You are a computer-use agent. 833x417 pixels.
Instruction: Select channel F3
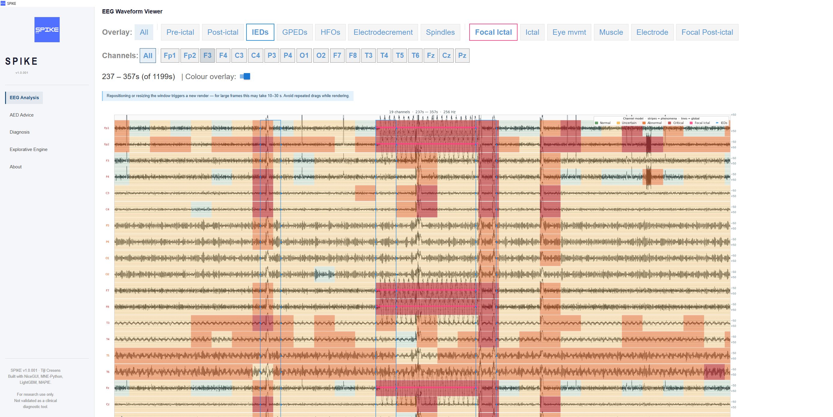tap(208, 55)
